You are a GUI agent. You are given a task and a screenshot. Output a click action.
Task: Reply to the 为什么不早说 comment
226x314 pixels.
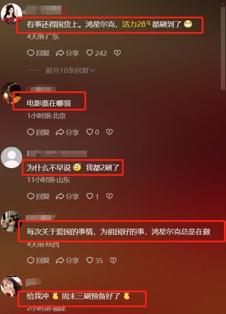(x=38, y=196)
